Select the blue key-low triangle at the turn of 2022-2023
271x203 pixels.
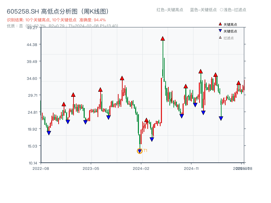[68, 122]
